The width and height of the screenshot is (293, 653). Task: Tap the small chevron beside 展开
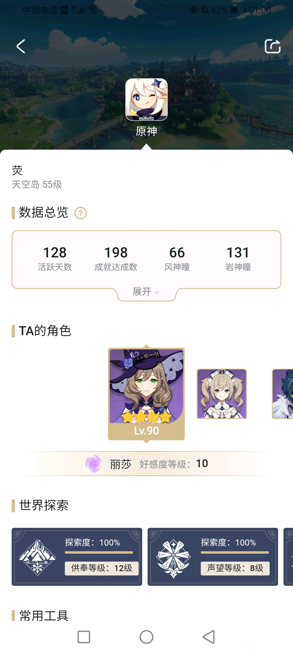click(x=157, y=292)
